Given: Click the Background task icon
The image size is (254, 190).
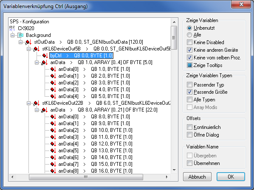Looking at the screenshot, I should tap(20, 35).
